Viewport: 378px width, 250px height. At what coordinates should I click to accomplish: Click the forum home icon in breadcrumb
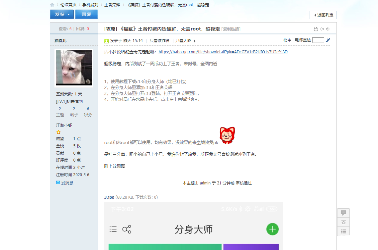click(x=52, y=5)
